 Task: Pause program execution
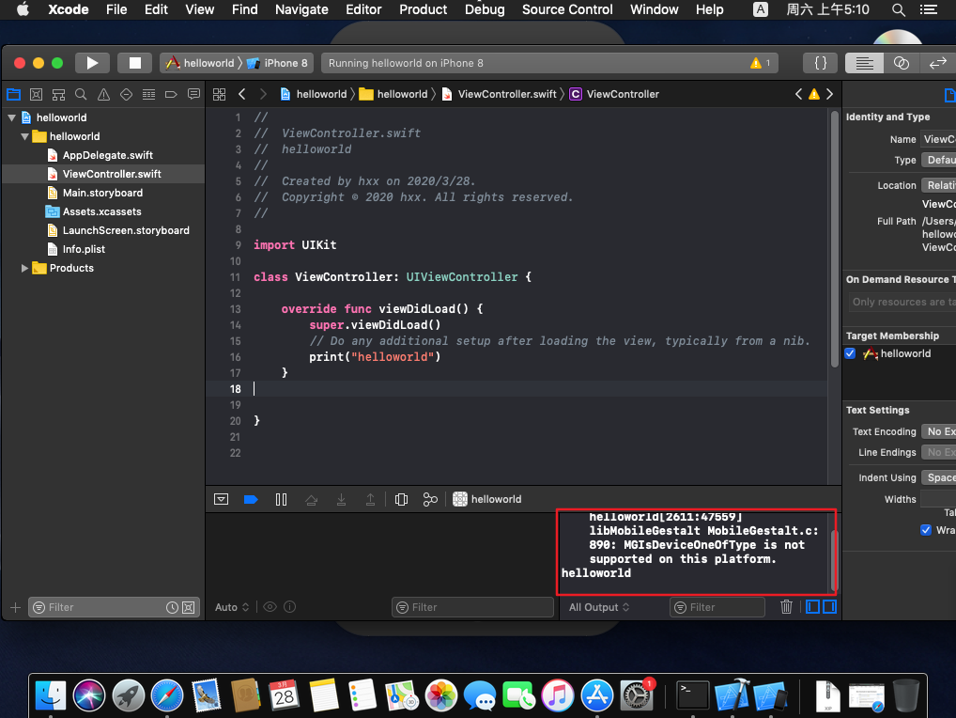(281, 499)
